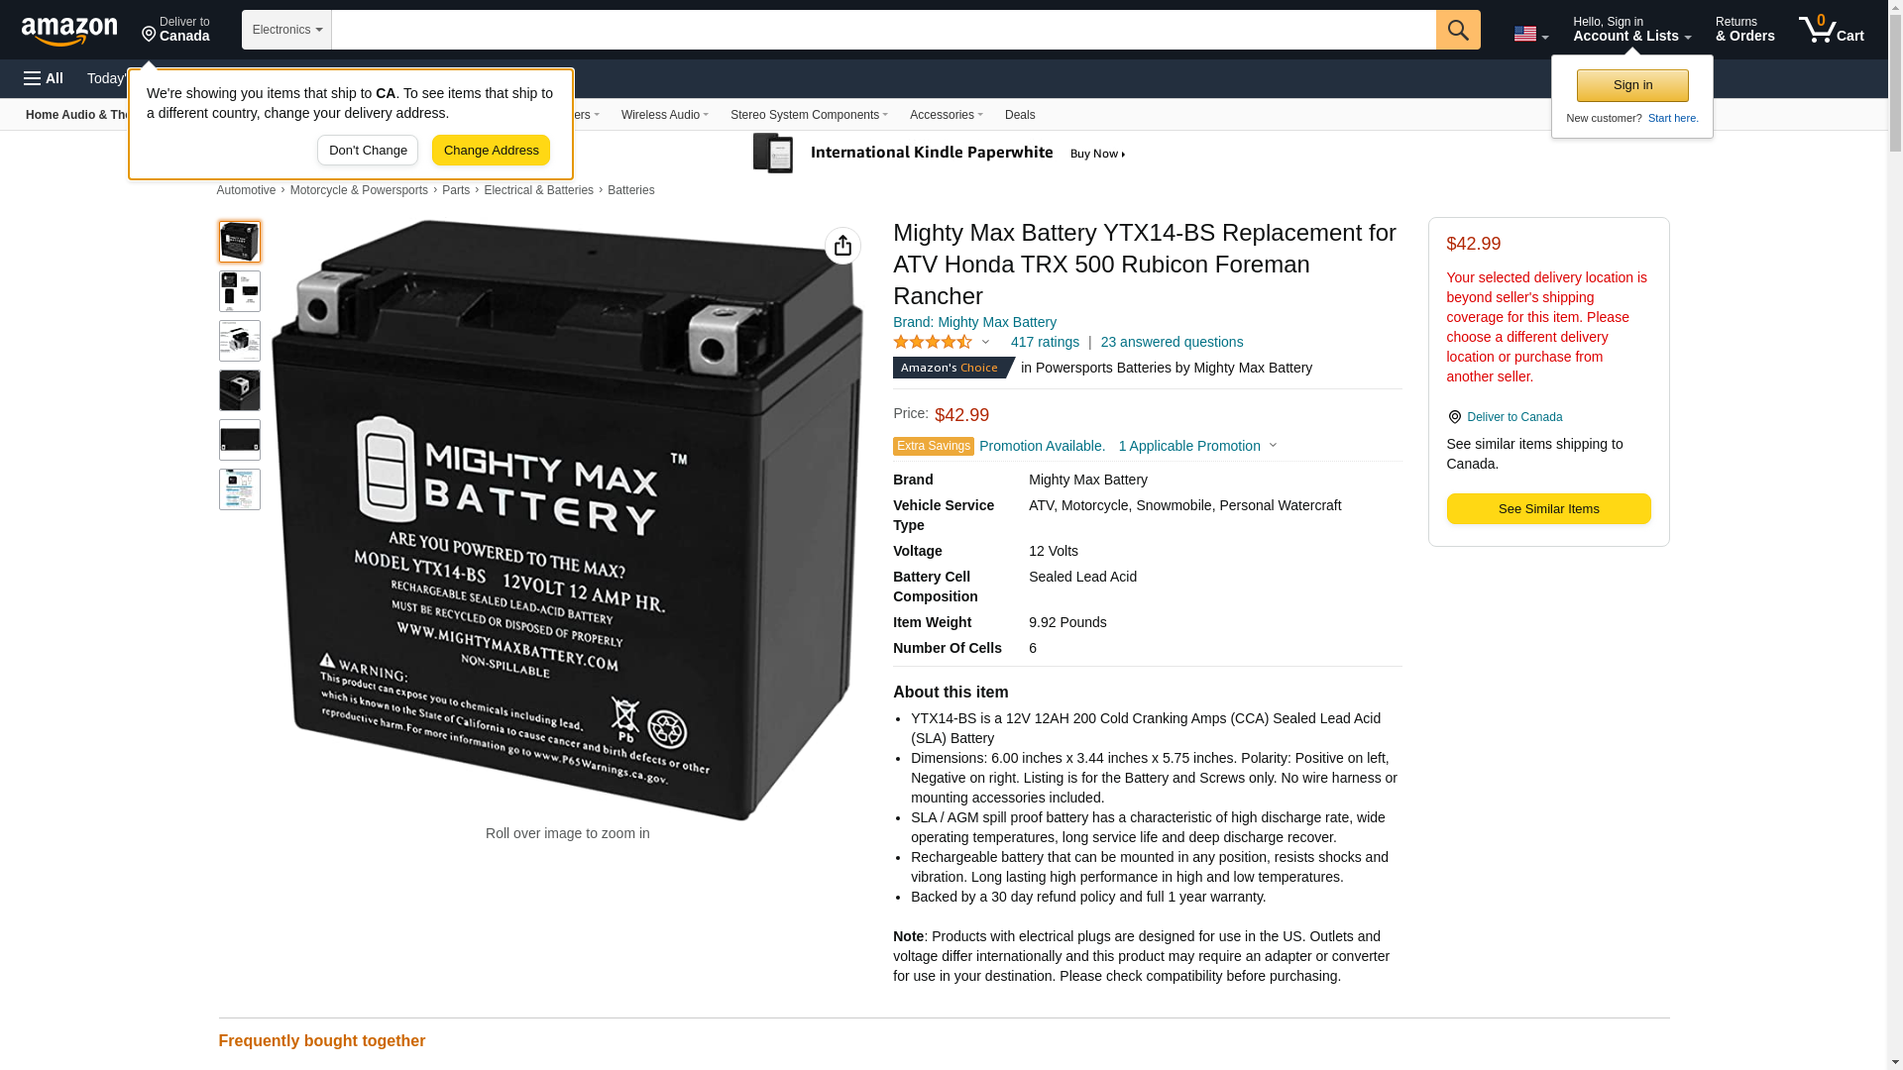
Task: Select the second product thumbnail
Action: click(240, 291)
